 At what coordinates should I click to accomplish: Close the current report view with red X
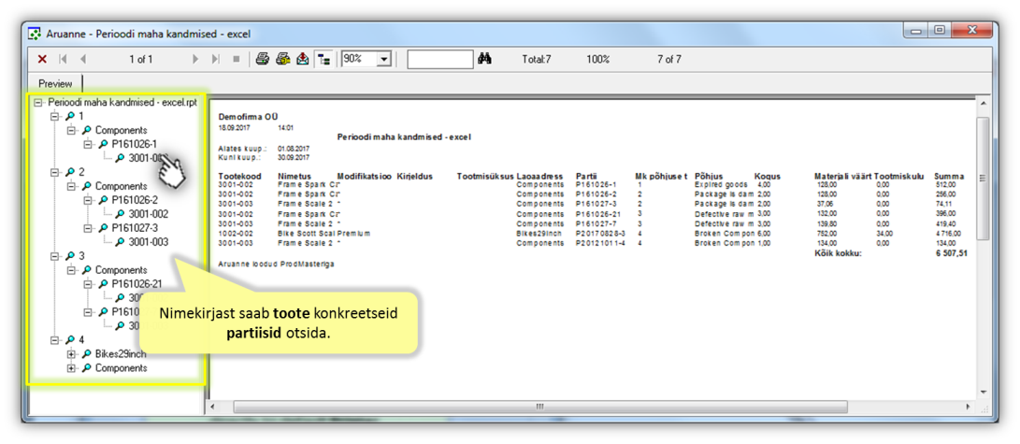click(42, 59)
